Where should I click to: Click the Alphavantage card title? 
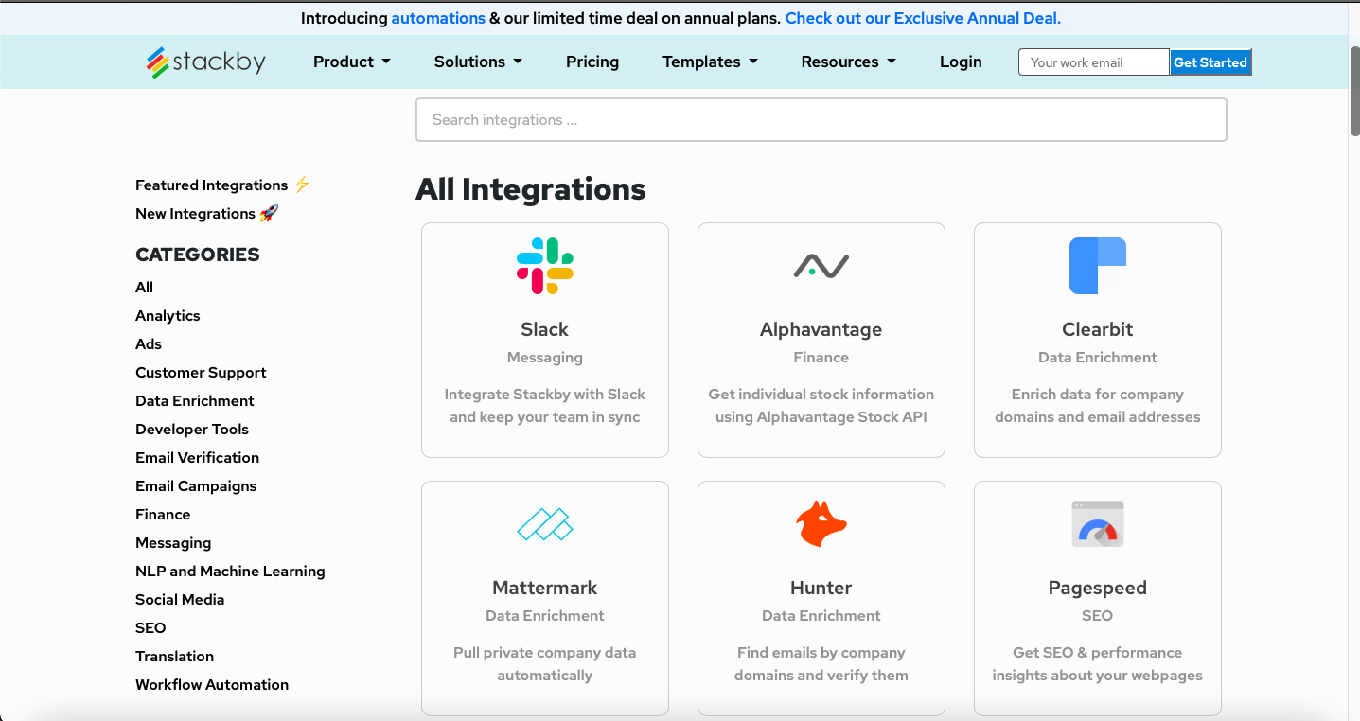coord(821,329)
